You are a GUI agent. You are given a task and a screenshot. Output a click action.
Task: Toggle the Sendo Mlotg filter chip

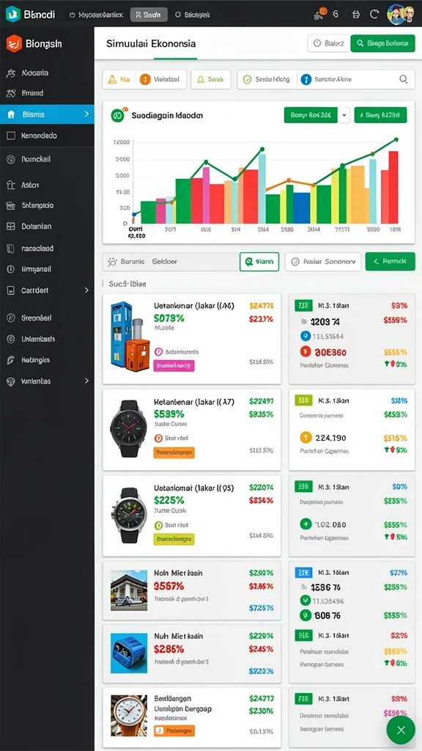pos(266,79)
